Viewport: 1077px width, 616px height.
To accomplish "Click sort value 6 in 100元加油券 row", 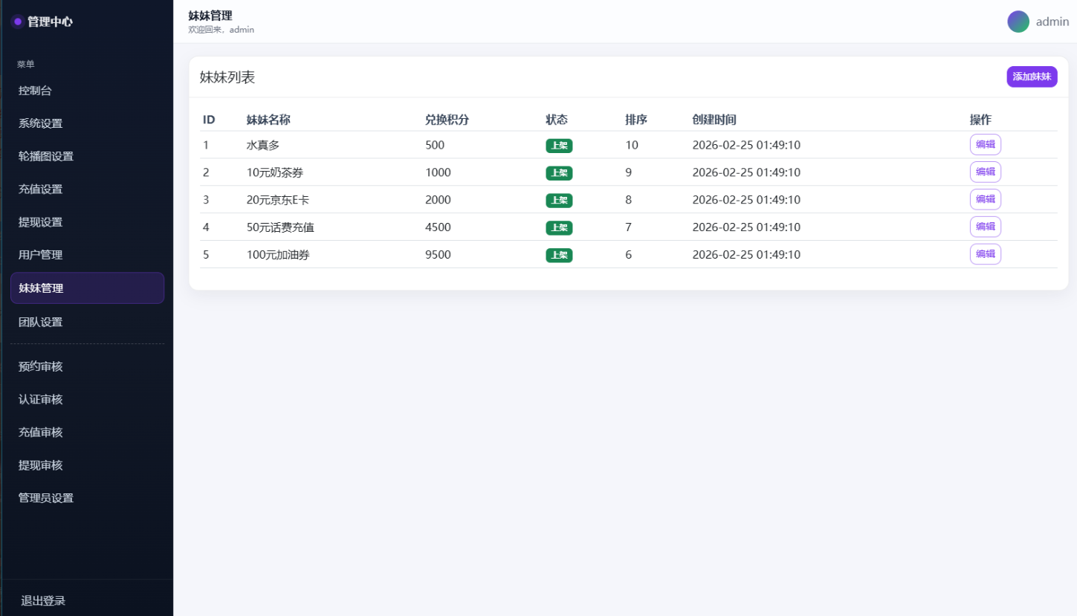I will click(x=629, y=255).
